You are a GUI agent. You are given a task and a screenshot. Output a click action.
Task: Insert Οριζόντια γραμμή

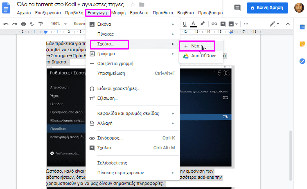click(132, 63)
